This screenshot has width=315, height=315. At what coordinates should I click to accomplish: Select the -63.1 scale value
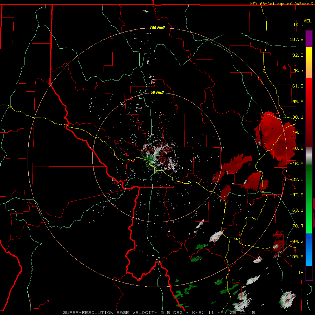[296, 210]
